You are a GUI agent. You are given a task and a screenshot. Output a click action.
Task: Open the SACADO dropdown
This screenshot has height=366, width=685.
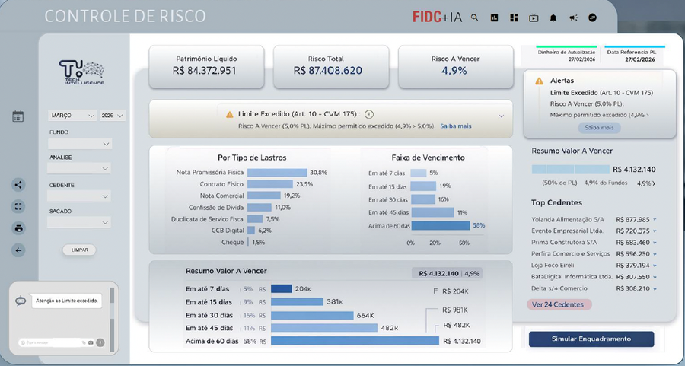tap(79, 222)
